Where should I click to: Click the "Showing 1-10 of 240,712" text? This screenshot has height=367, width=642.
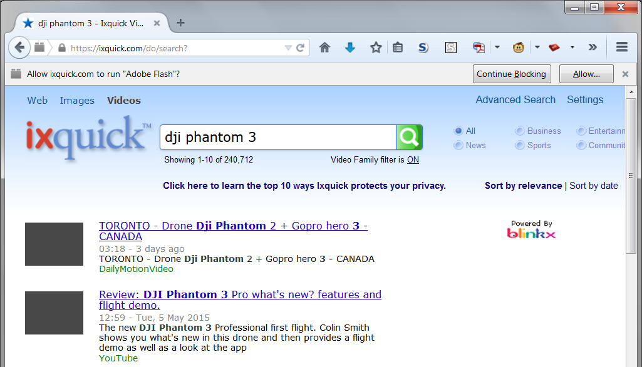tap(209, 160)
